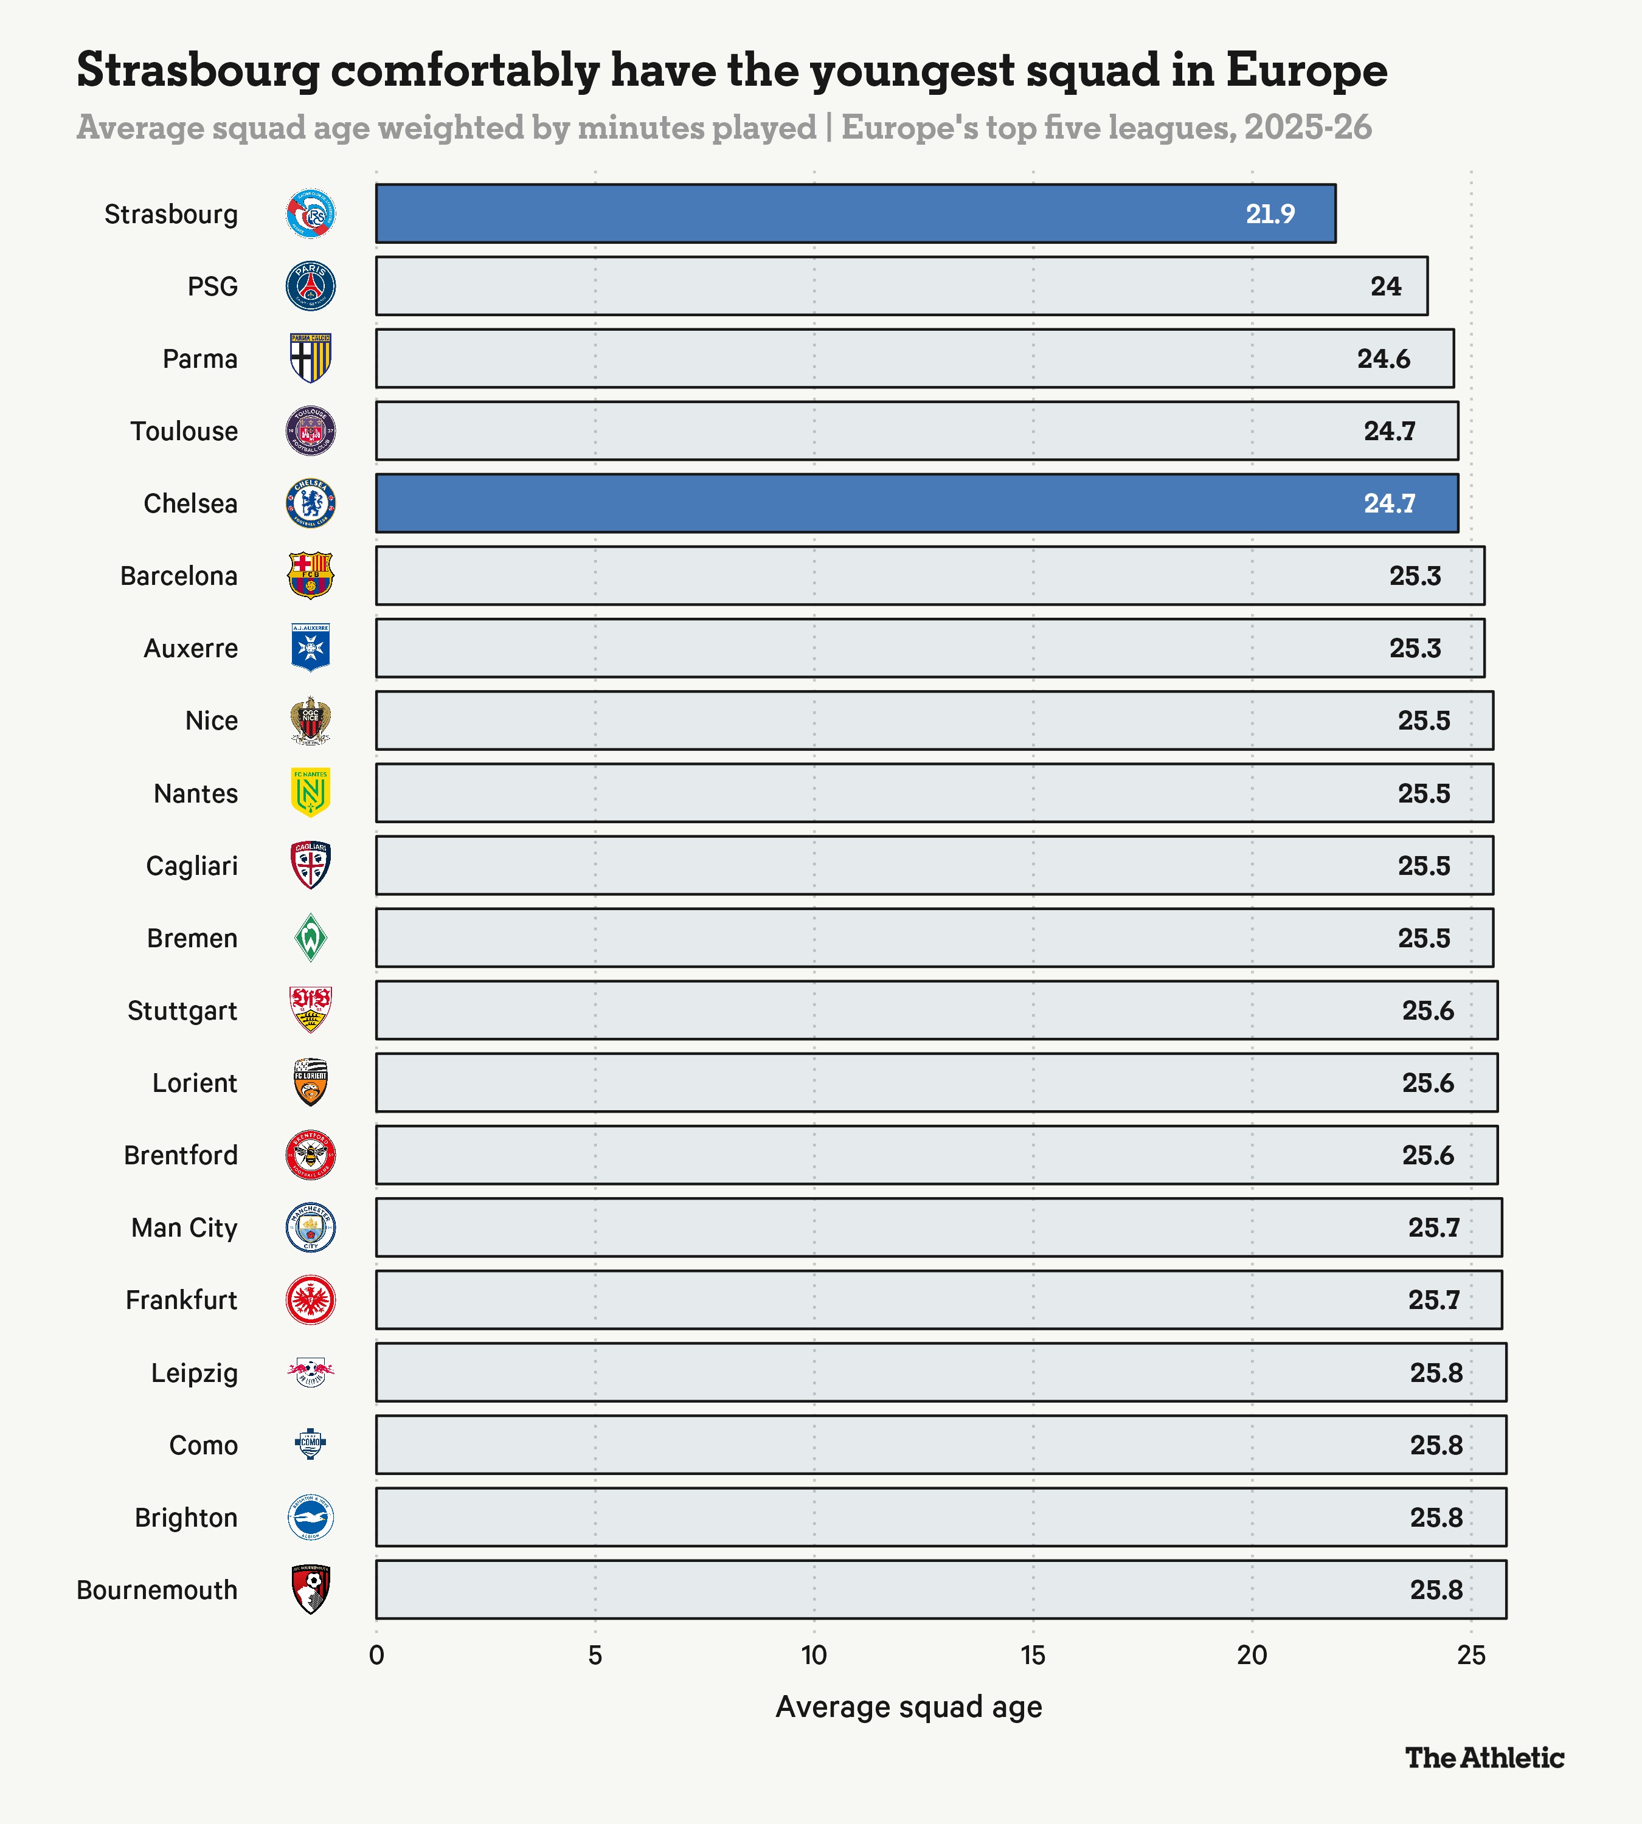Screen dimensions: 1642x1824
Task: Click The Athletic logo text
Action: pyautogui.click(x=1484, y=1758)
